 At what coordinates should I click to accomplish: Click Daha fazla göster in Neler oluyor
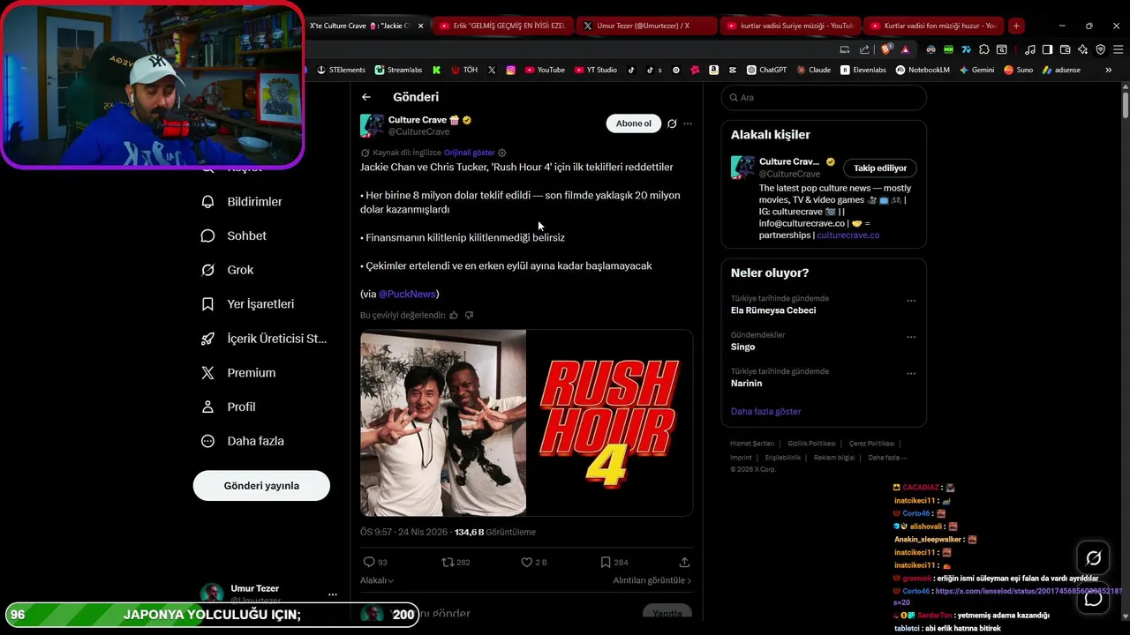(766, 412)
